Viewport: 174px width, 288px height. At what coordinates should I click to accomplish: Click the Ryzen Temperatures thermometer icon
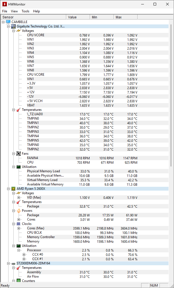click(x=19, y=202)
